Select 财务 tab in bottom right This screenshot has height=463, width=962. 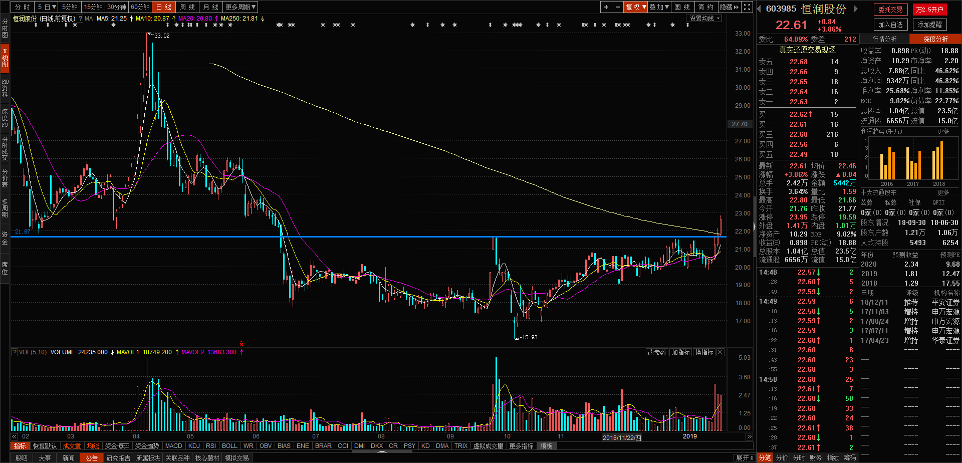(x=816, y=458)
